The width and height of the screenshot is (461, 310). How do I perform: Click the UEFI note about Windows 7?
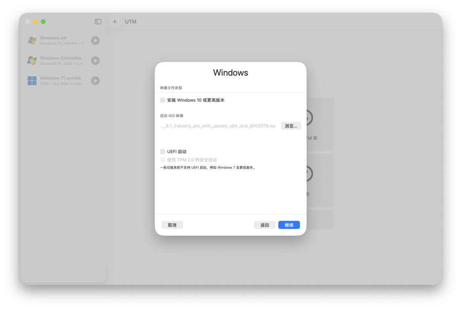click(x=207, y=168)
